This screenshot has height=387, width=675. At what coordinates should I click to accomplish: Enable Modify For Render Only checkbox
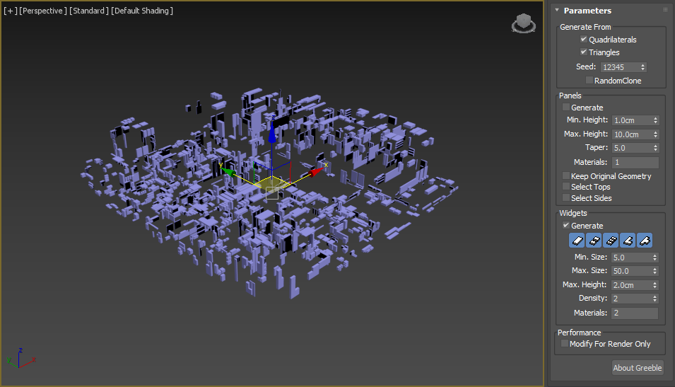pos(564,343)
